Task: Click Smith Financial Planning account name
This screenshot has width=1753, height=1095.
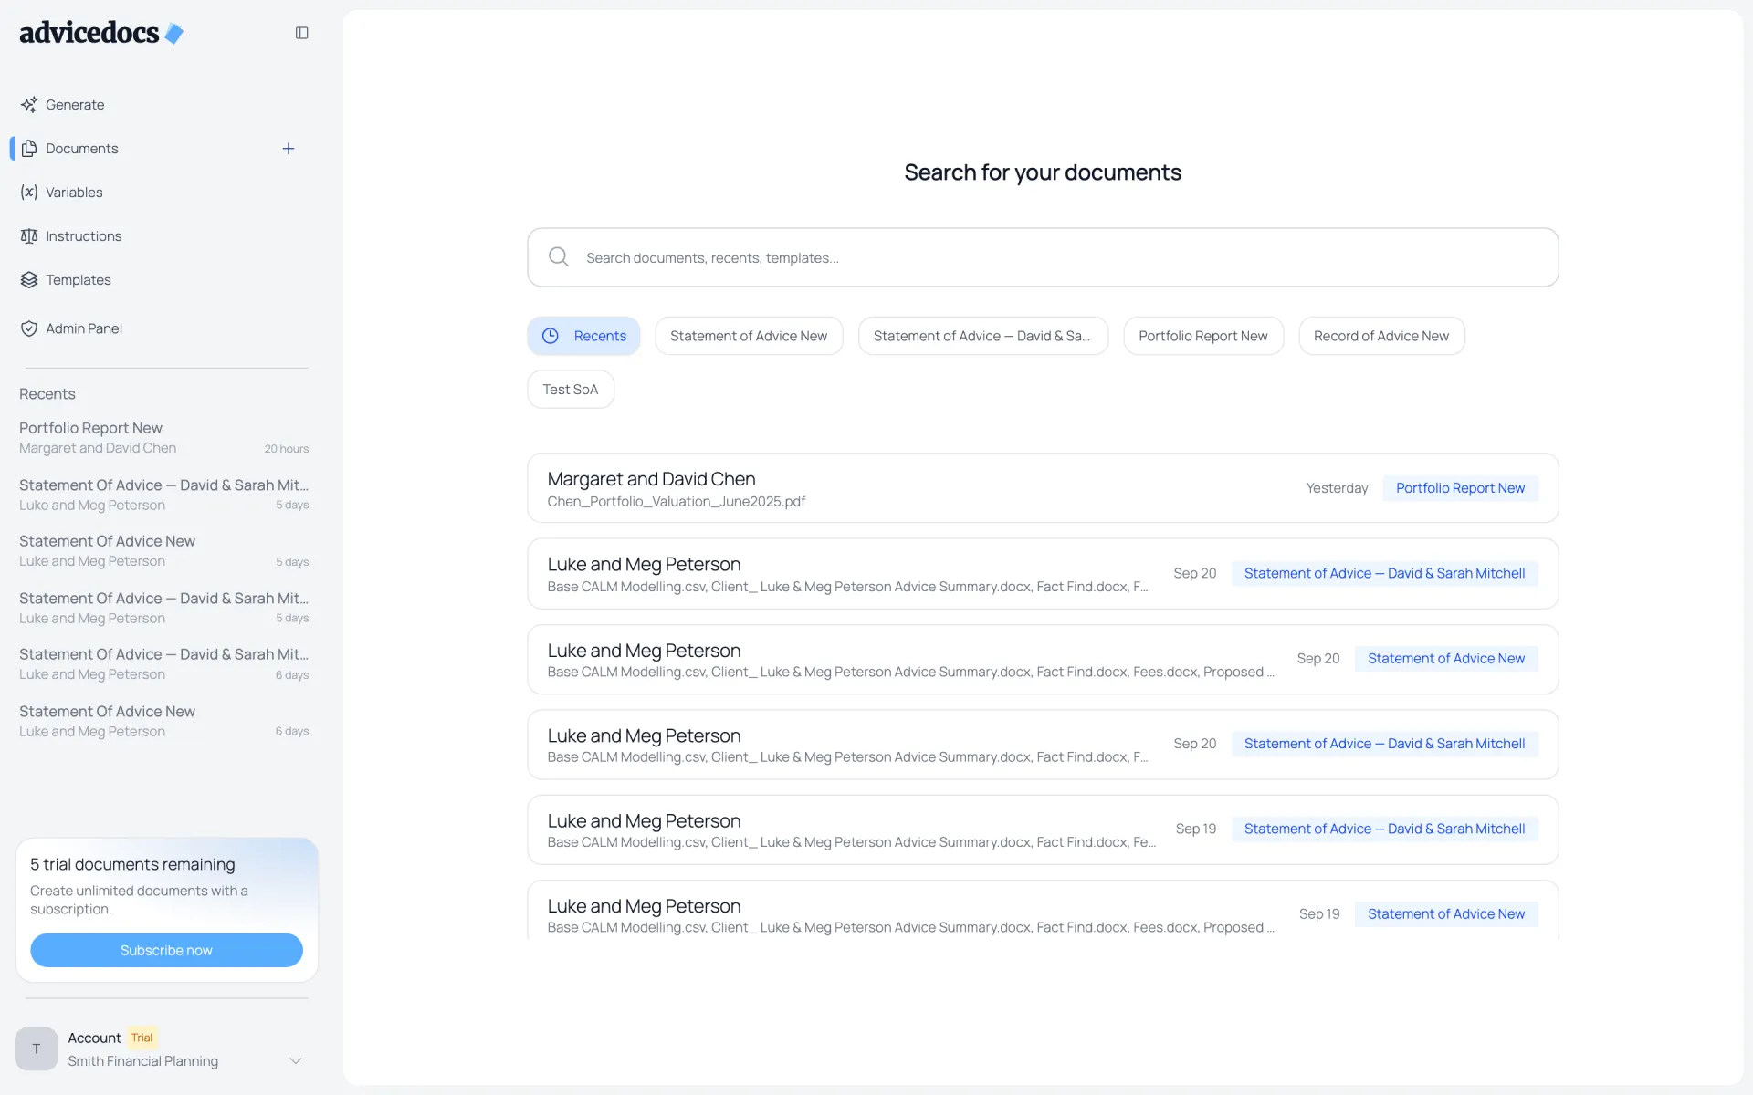Action: coord(143,1061)
